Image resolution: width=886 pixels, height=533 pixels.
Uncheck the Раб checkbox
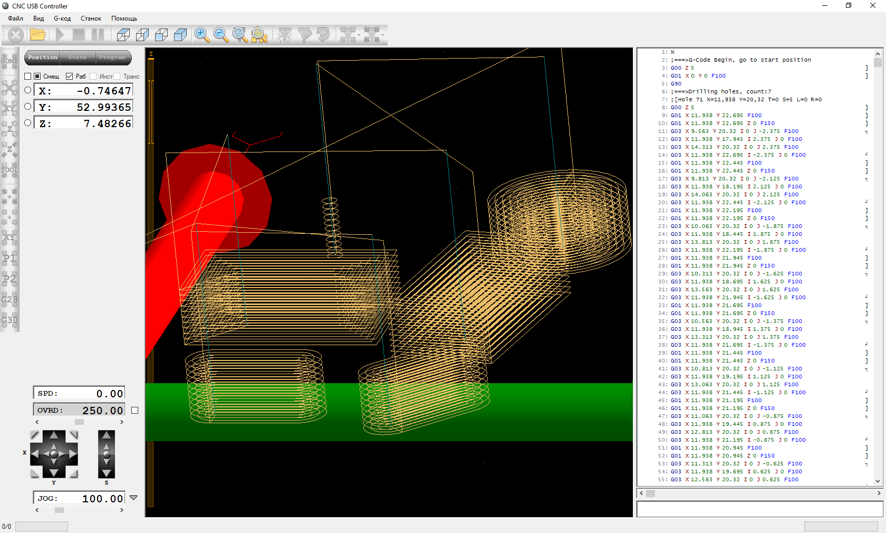pyautogui.click(x=69, y=77)
